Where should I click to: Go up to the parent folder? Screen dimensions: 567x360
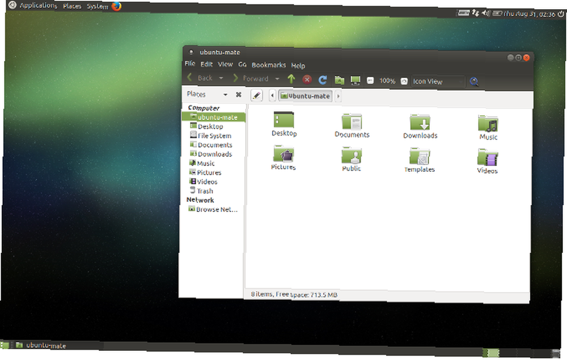[x=291, y=79]
